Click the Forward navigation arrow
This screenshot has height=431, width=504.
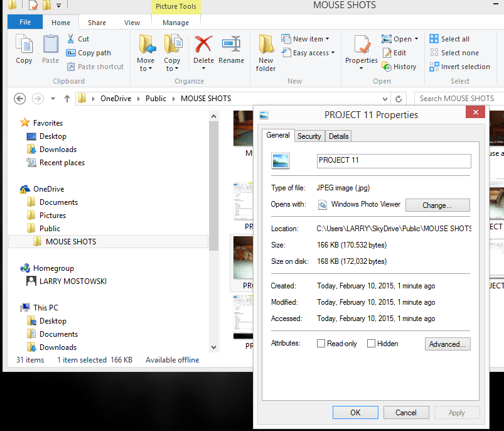pyautogui.click(x=38, y=99)
